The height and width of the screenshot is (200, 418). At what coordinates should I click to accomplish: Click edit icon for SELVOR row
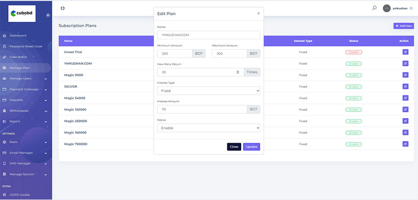tap(405, 87)
